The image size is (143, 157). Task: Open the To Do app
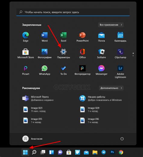click(x=63, y=70)
